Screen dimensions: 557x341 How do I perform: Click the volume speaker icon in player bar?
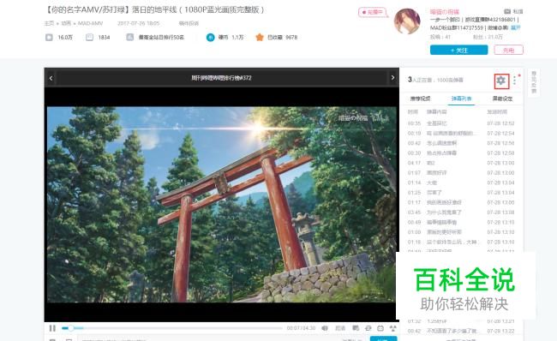click(325, 328)
